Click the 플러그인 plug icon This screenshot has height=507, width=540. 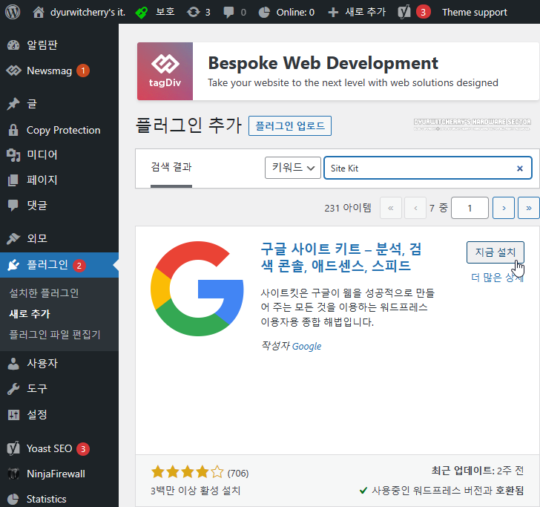(13, 265)
